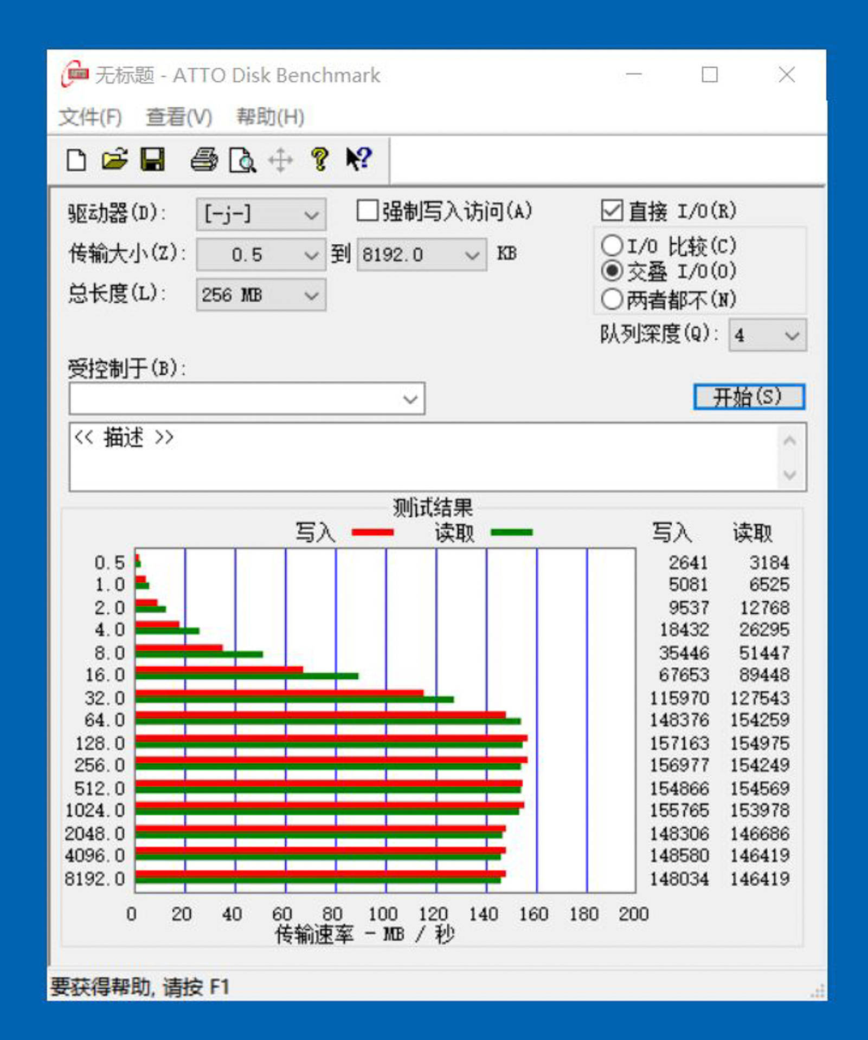Viewport: 868px width, 1040px height.
Task: Expand the transfer size end dropdown 8192.0
Action: (421, 254)
